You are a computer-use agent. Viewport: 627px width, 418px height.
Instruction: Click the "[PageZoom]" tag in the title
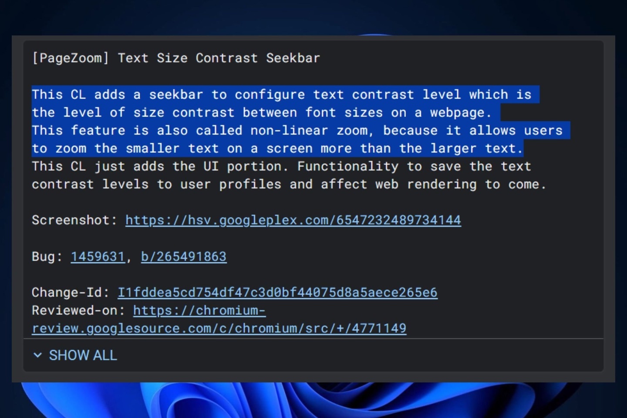(x=70, y=58)
